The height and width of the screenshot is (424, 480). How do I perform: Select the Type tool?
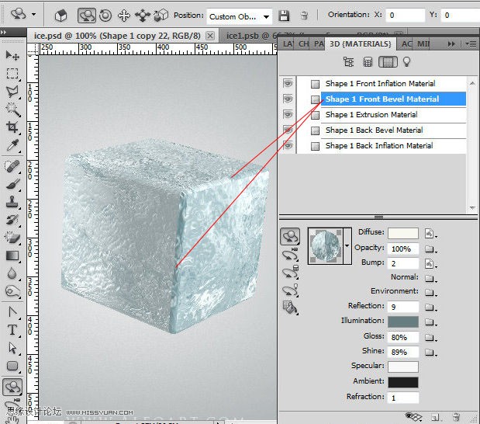coord(12,330)
